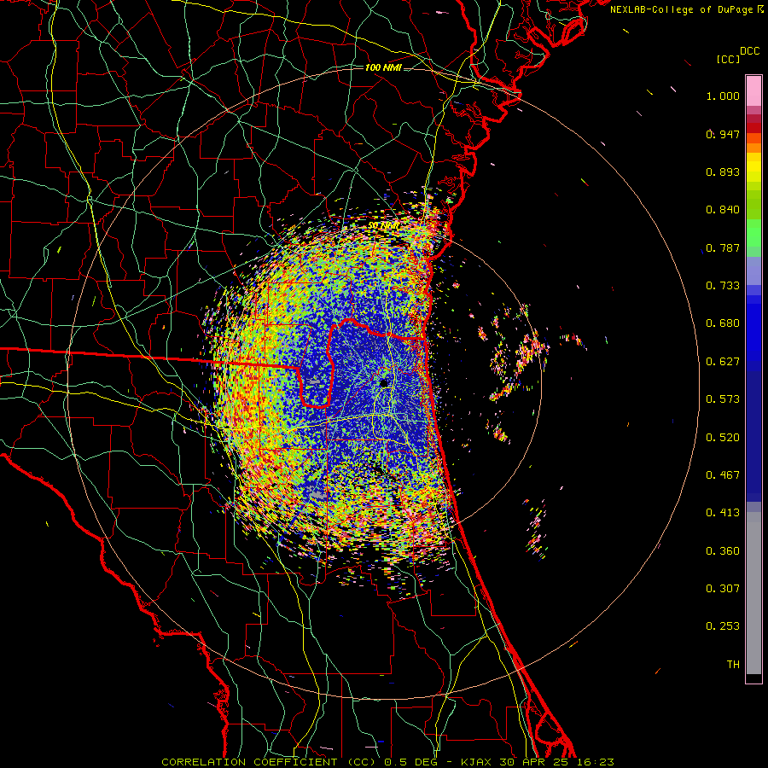Click the 0.307 scale value
Image resolution: width=768 pixels, height=768 pixels.
pyautogui.click(x=723, y=589)
